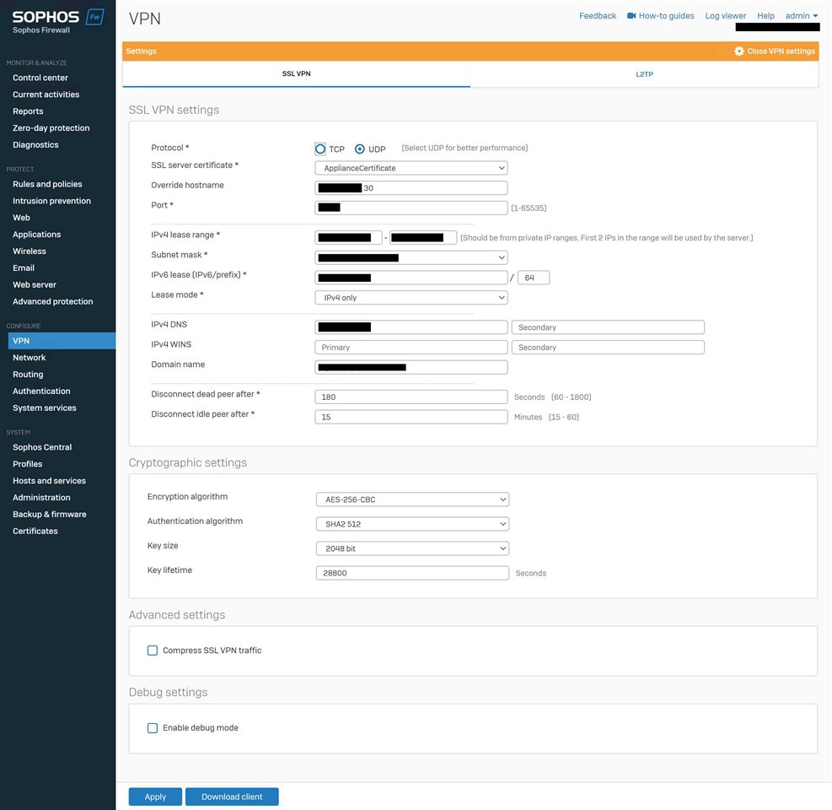Image resolution: width=832 pixels, height=810 pixels.
Task: Open Backup & firmware menu item
Action: (50, 514)
